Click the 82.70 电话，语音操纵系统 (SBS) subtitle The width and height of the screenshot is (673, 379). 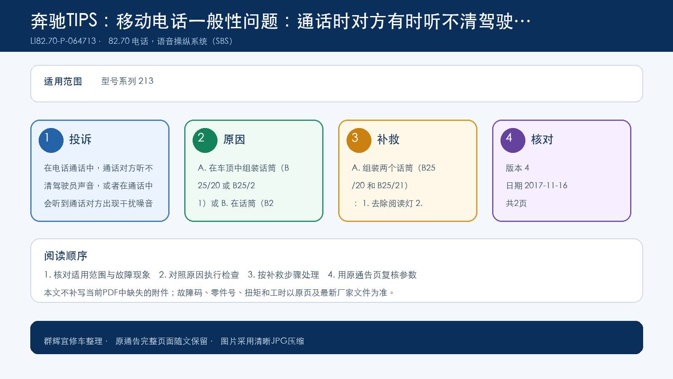point(171,41)
